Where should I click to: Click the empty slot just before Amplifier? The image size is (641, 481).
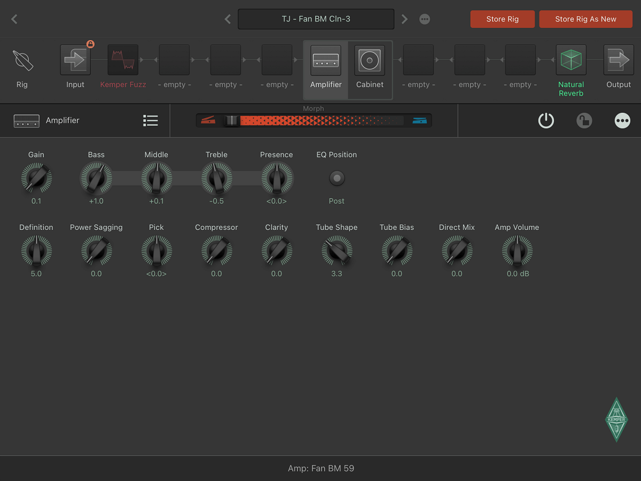[277, 60]
